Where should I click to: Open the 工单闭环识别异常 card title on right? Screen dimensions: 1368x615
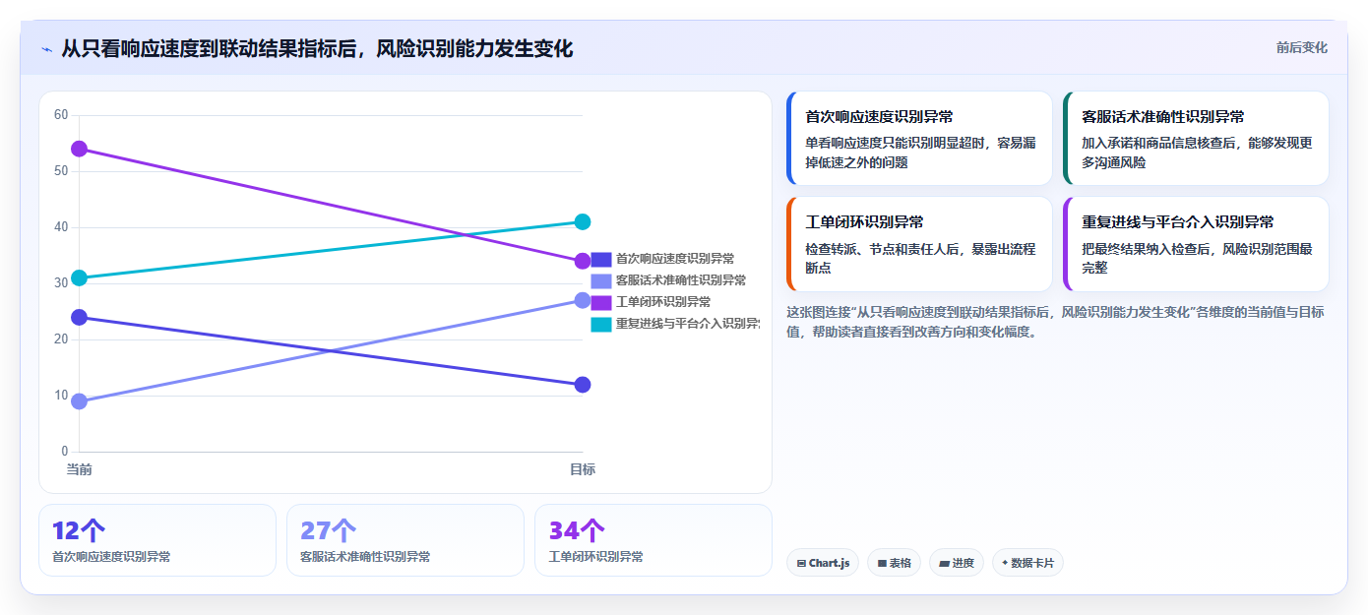[864, 222]
